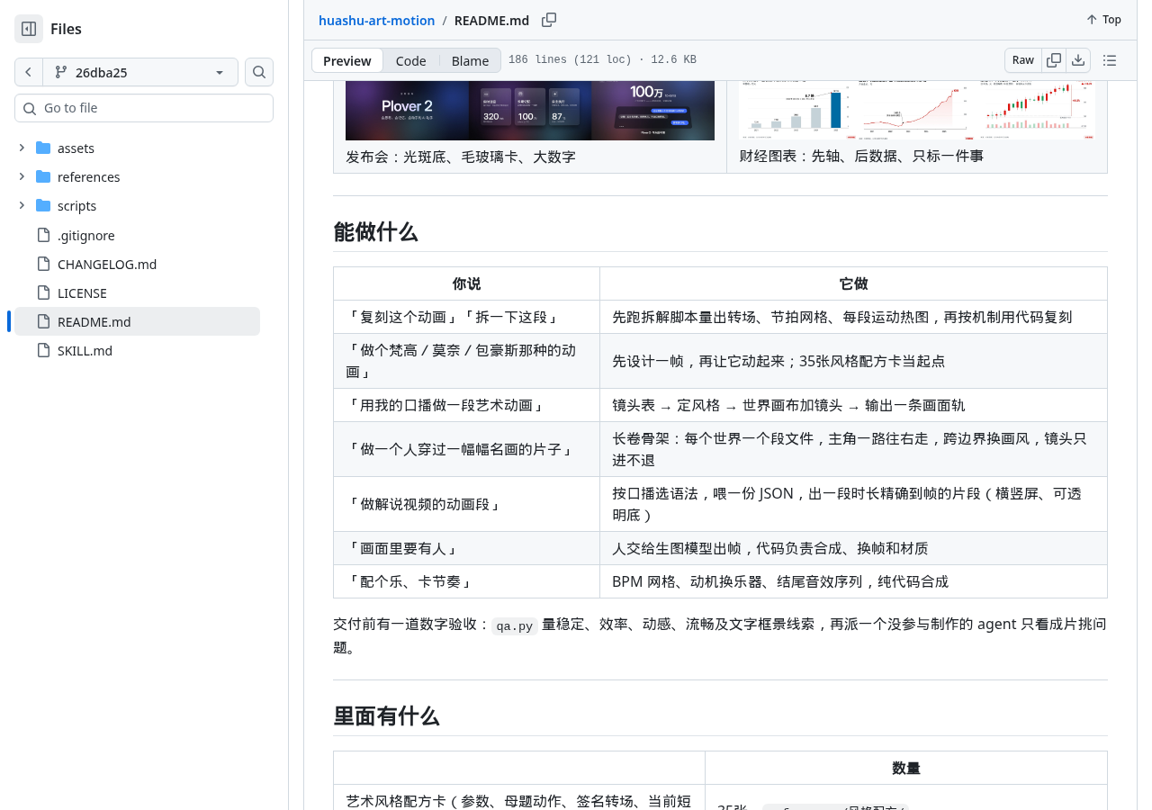
Task: Open the file search magnifier button
Action: [x=259, y=72]
